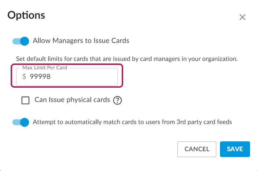Image resolution: width=257 pixels, height=171 pixels.
Task: Click the blue knob of the Allow Managers switch
Action: click(x=25, y=41)
